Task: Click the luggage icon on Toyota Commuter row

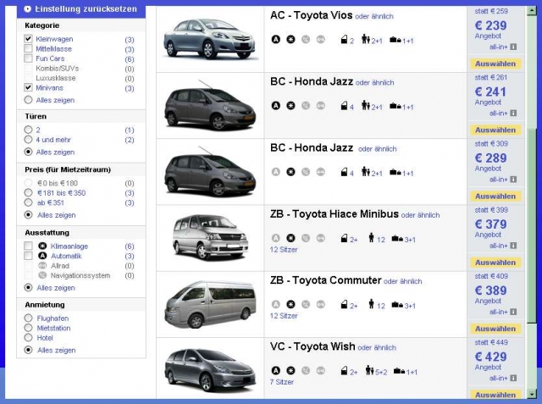Action: 397,305
